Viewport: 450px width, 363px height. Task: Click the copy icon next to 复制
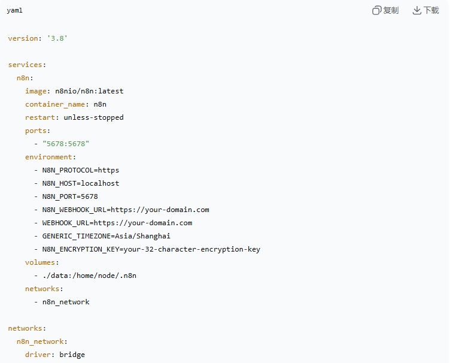377,11
